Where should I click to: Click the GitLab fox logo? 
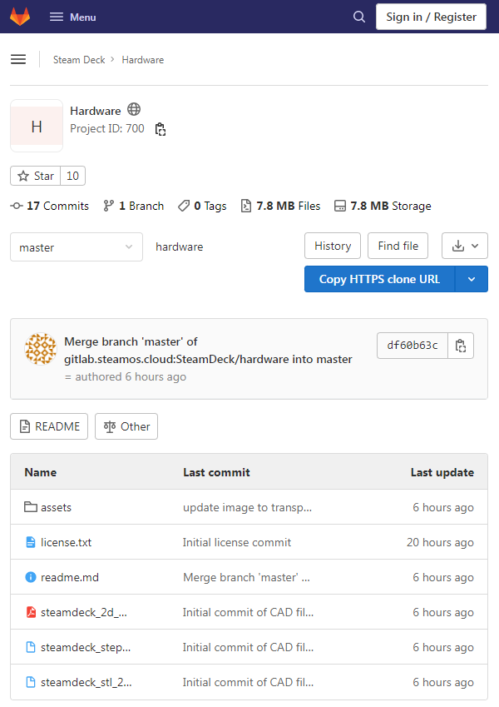click(20, 17)
